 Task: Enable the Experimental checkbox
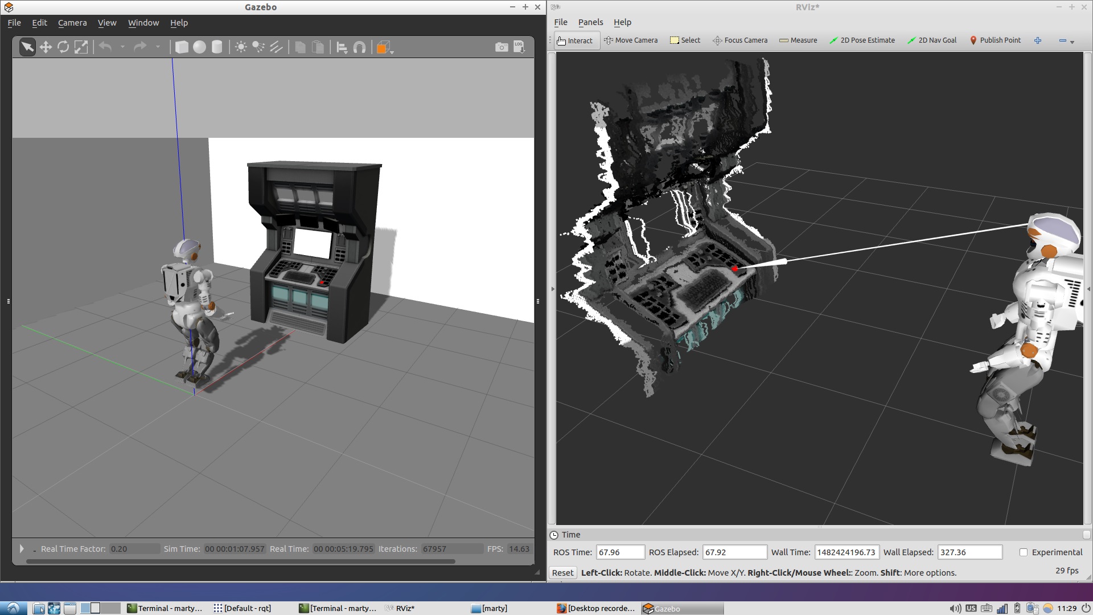[x=1024, y=552]
